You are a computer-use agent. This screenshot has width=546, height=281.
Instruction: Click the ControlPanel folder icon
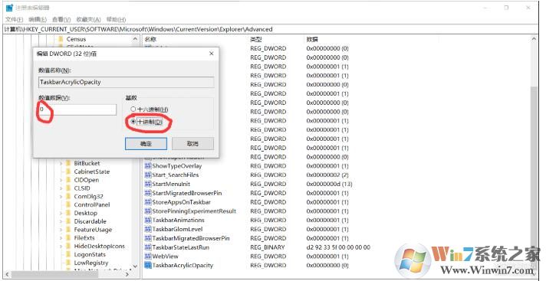(x=68, y=205)
